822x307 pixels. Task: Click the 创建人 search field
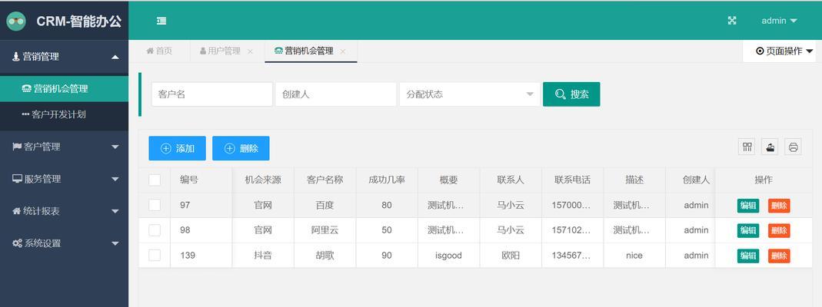(x=335, y=94)
